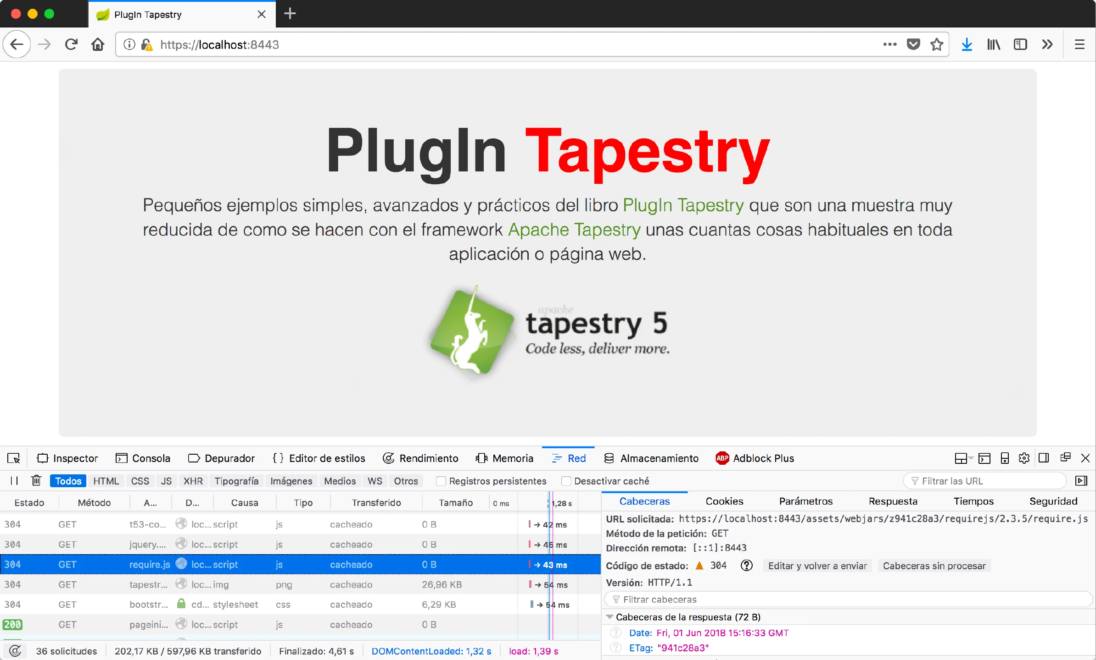
Task: Open devtools settings gear
Action: click(x=1024, y=458)
